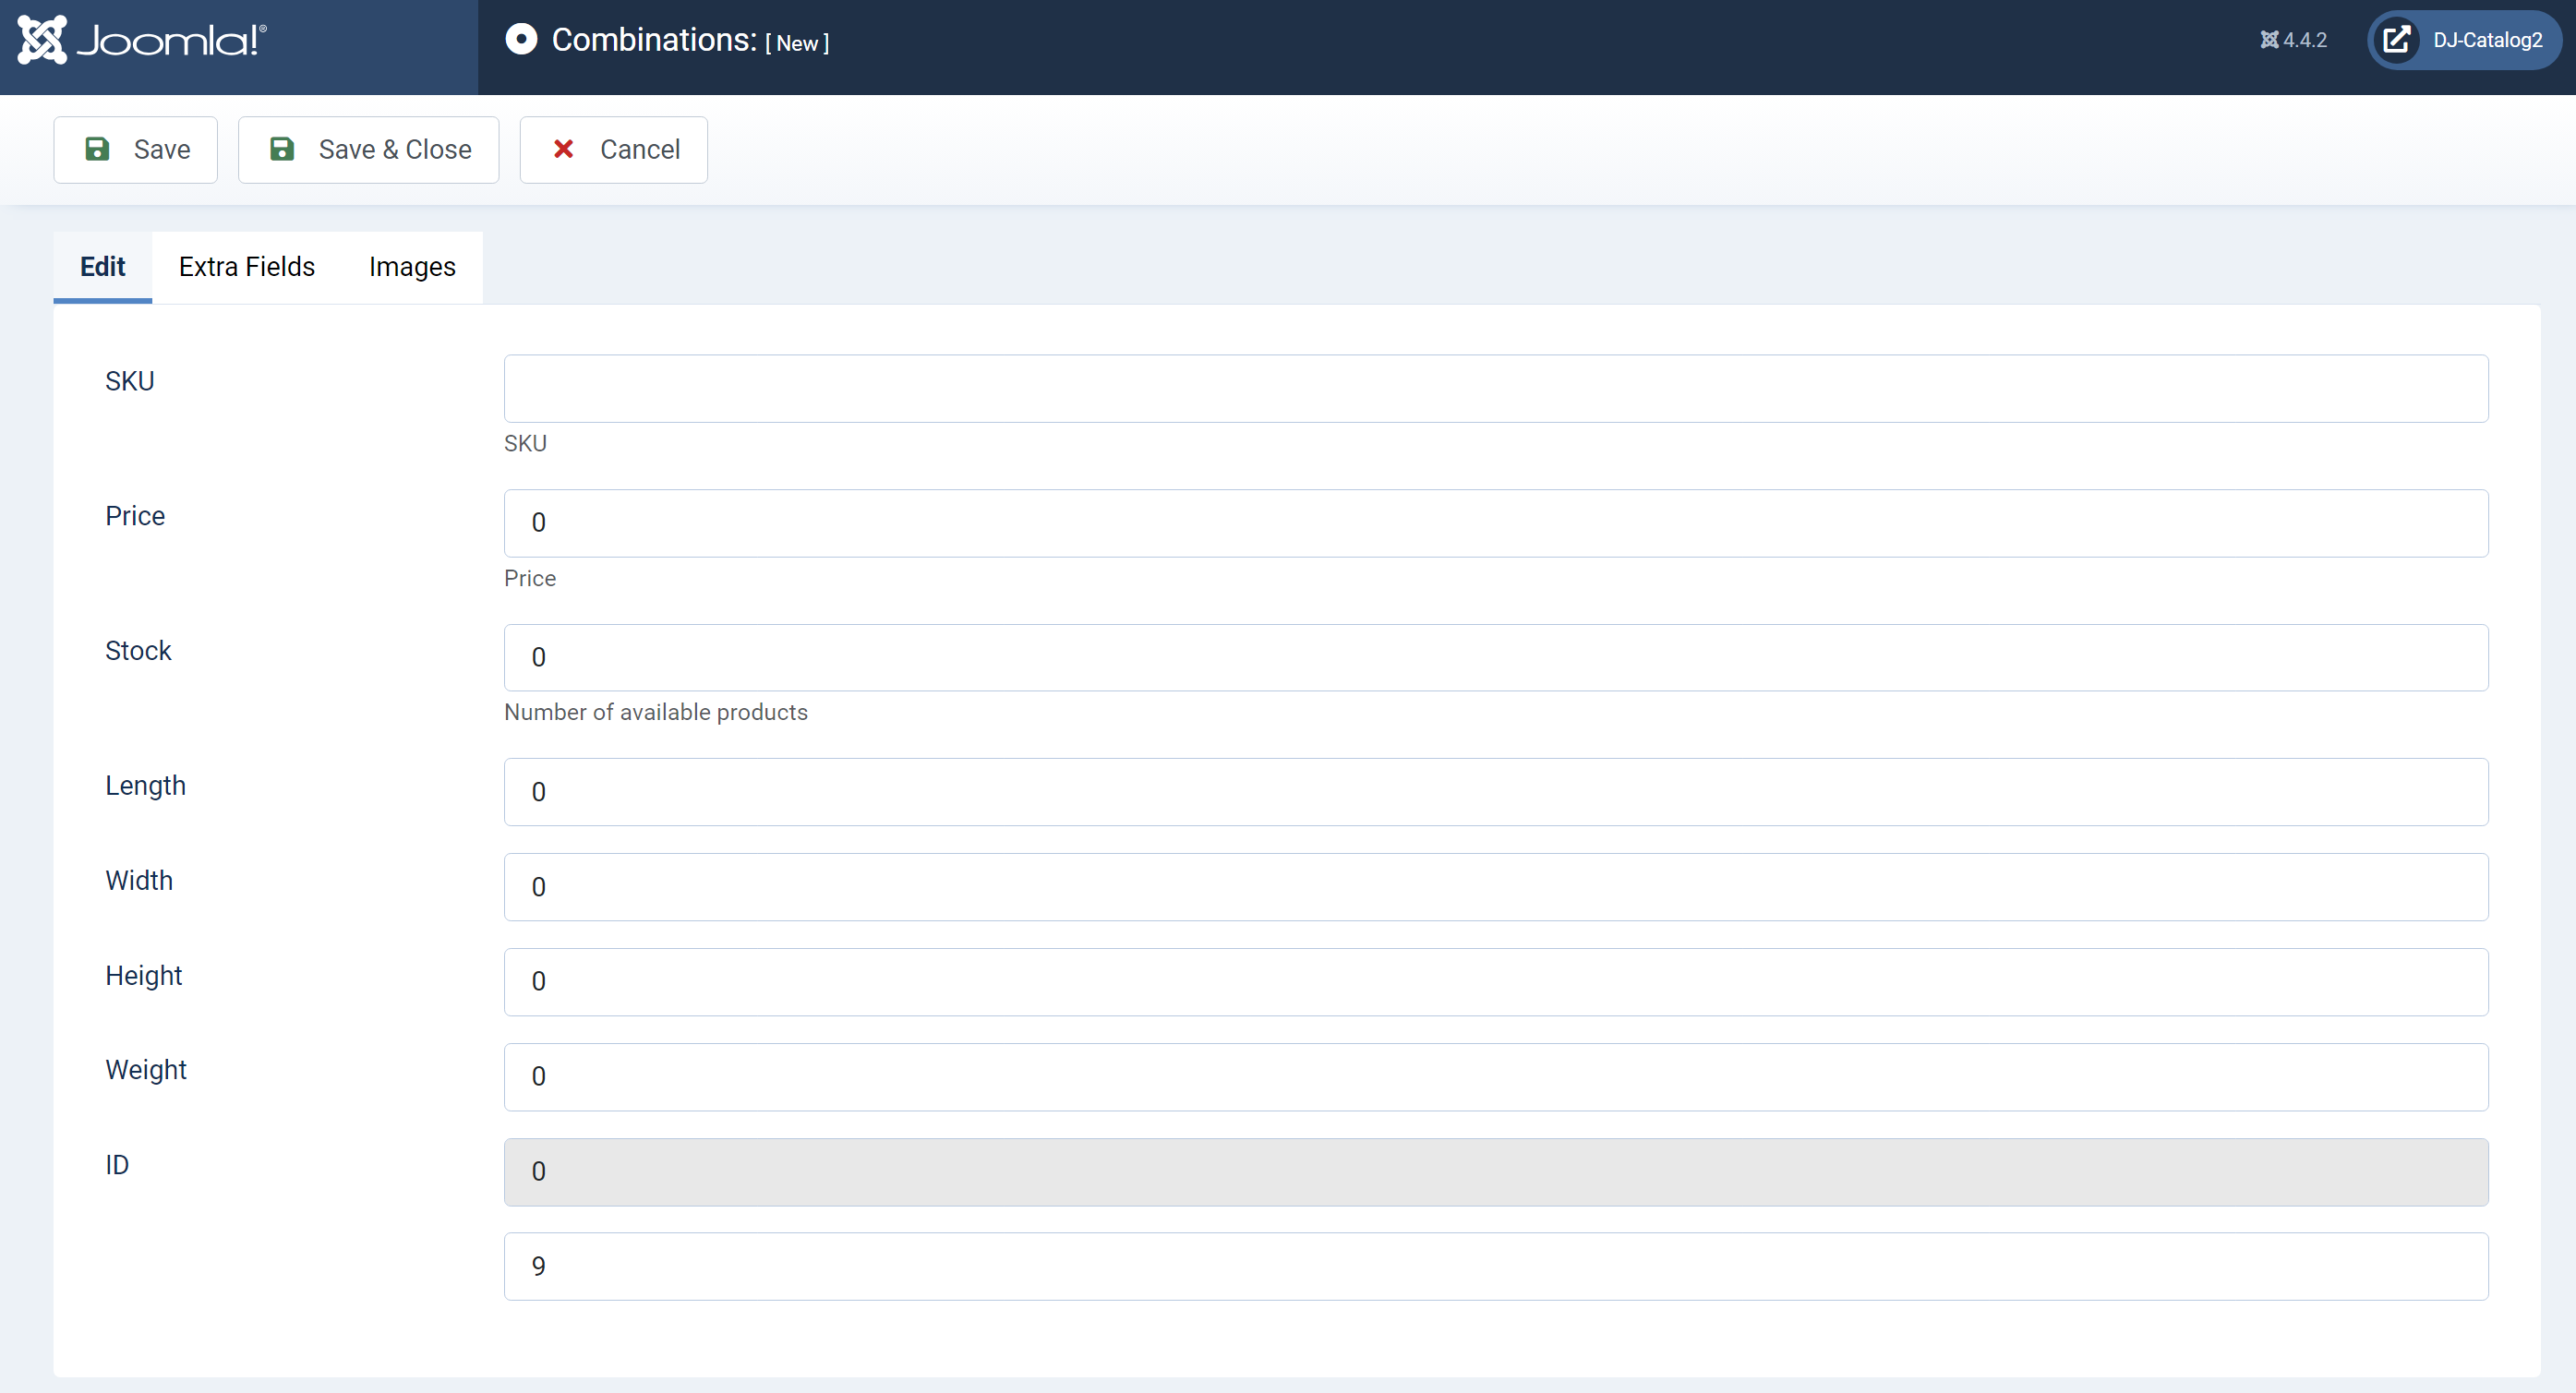
Task: Open the Extra Fields tab
Action: pos(247,267)
